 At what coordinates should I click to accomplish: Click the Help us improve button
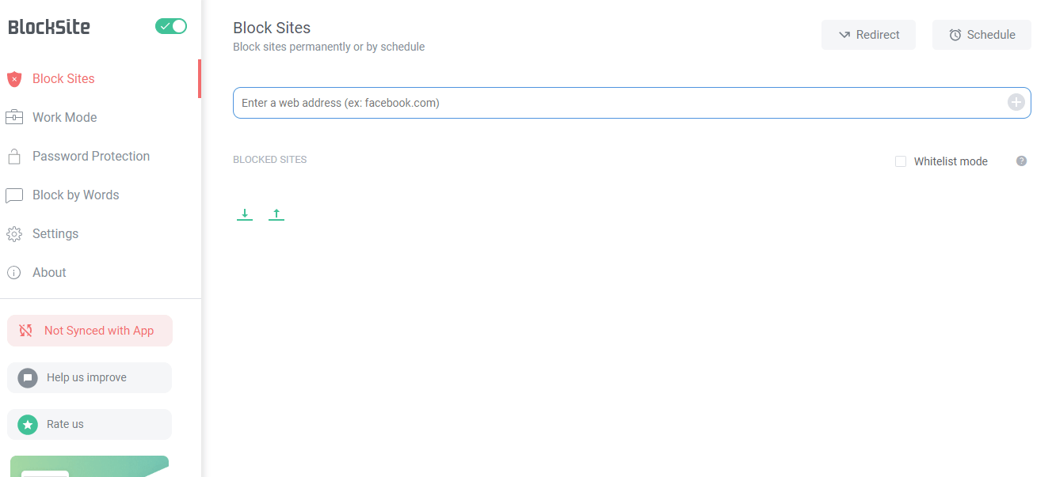click(x=90, y=377)
